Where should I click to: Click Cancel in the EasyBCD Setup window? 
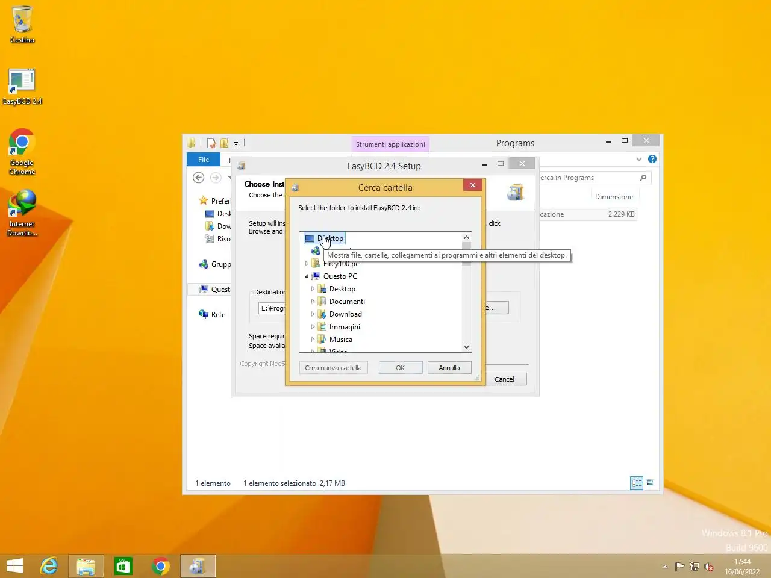pos(504,379)
